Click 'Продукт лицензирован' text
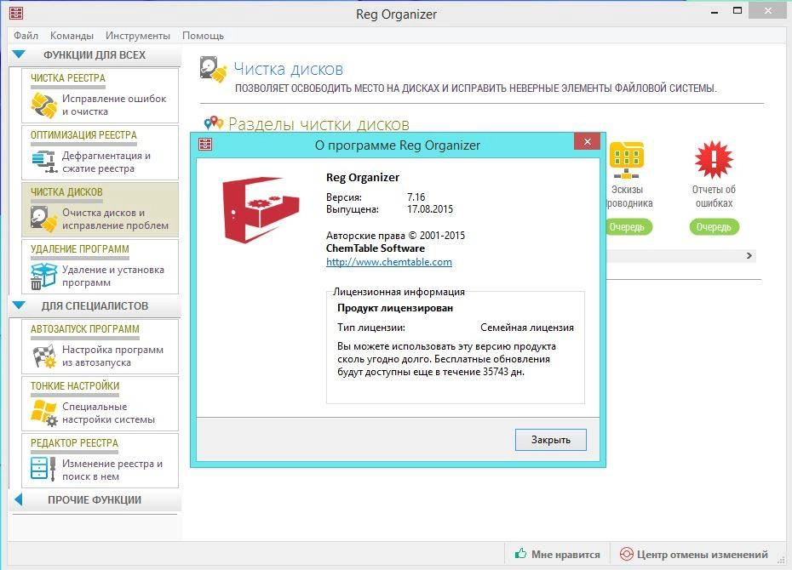The width and height of the screenshot is (792, 570). pyautogui.click(x=395, y=308)
